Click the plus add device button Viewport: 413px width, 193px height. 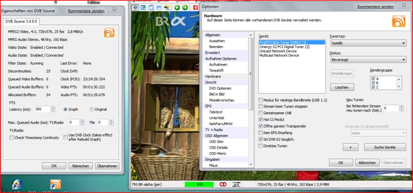pyautogui.click(x=350, y=147)
